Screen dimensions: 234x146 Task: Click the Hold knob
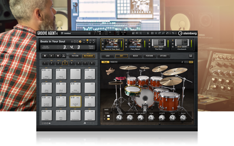pyautogui.click(x=173, y=118)
